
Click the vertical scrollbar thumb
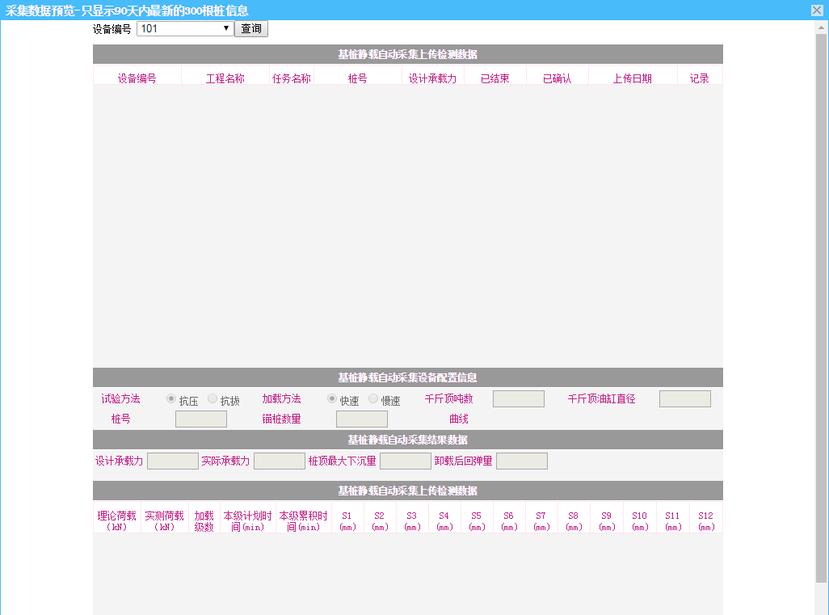822,307
